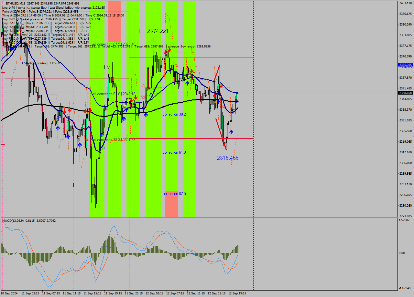Viewport: 414px width, 297px height.
Task: Click MACD scale value 12.2087
Action: 405,220
